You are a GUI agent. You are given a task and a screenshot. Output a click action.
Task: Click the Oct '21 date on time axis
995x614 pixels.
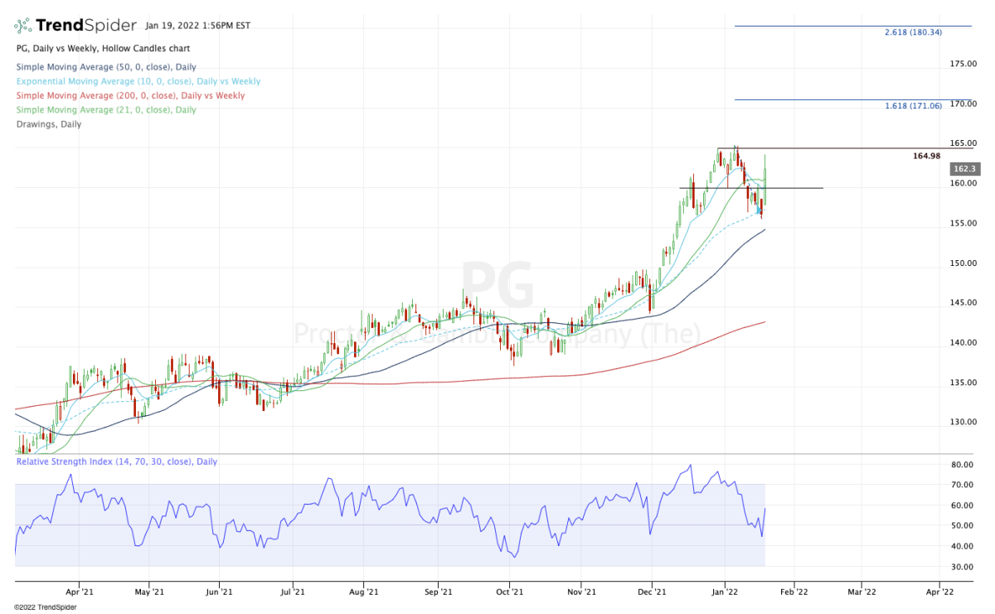(x=509, y=592)
